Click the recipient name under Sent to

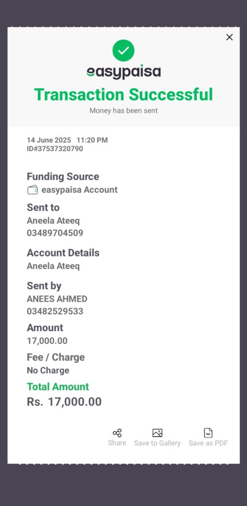click(53, 221)
